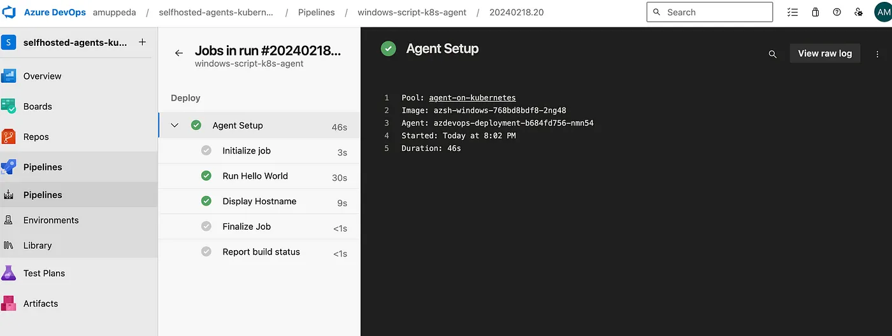Select the Report build status step
The image size is (892, 336).
tap(259, 252)
